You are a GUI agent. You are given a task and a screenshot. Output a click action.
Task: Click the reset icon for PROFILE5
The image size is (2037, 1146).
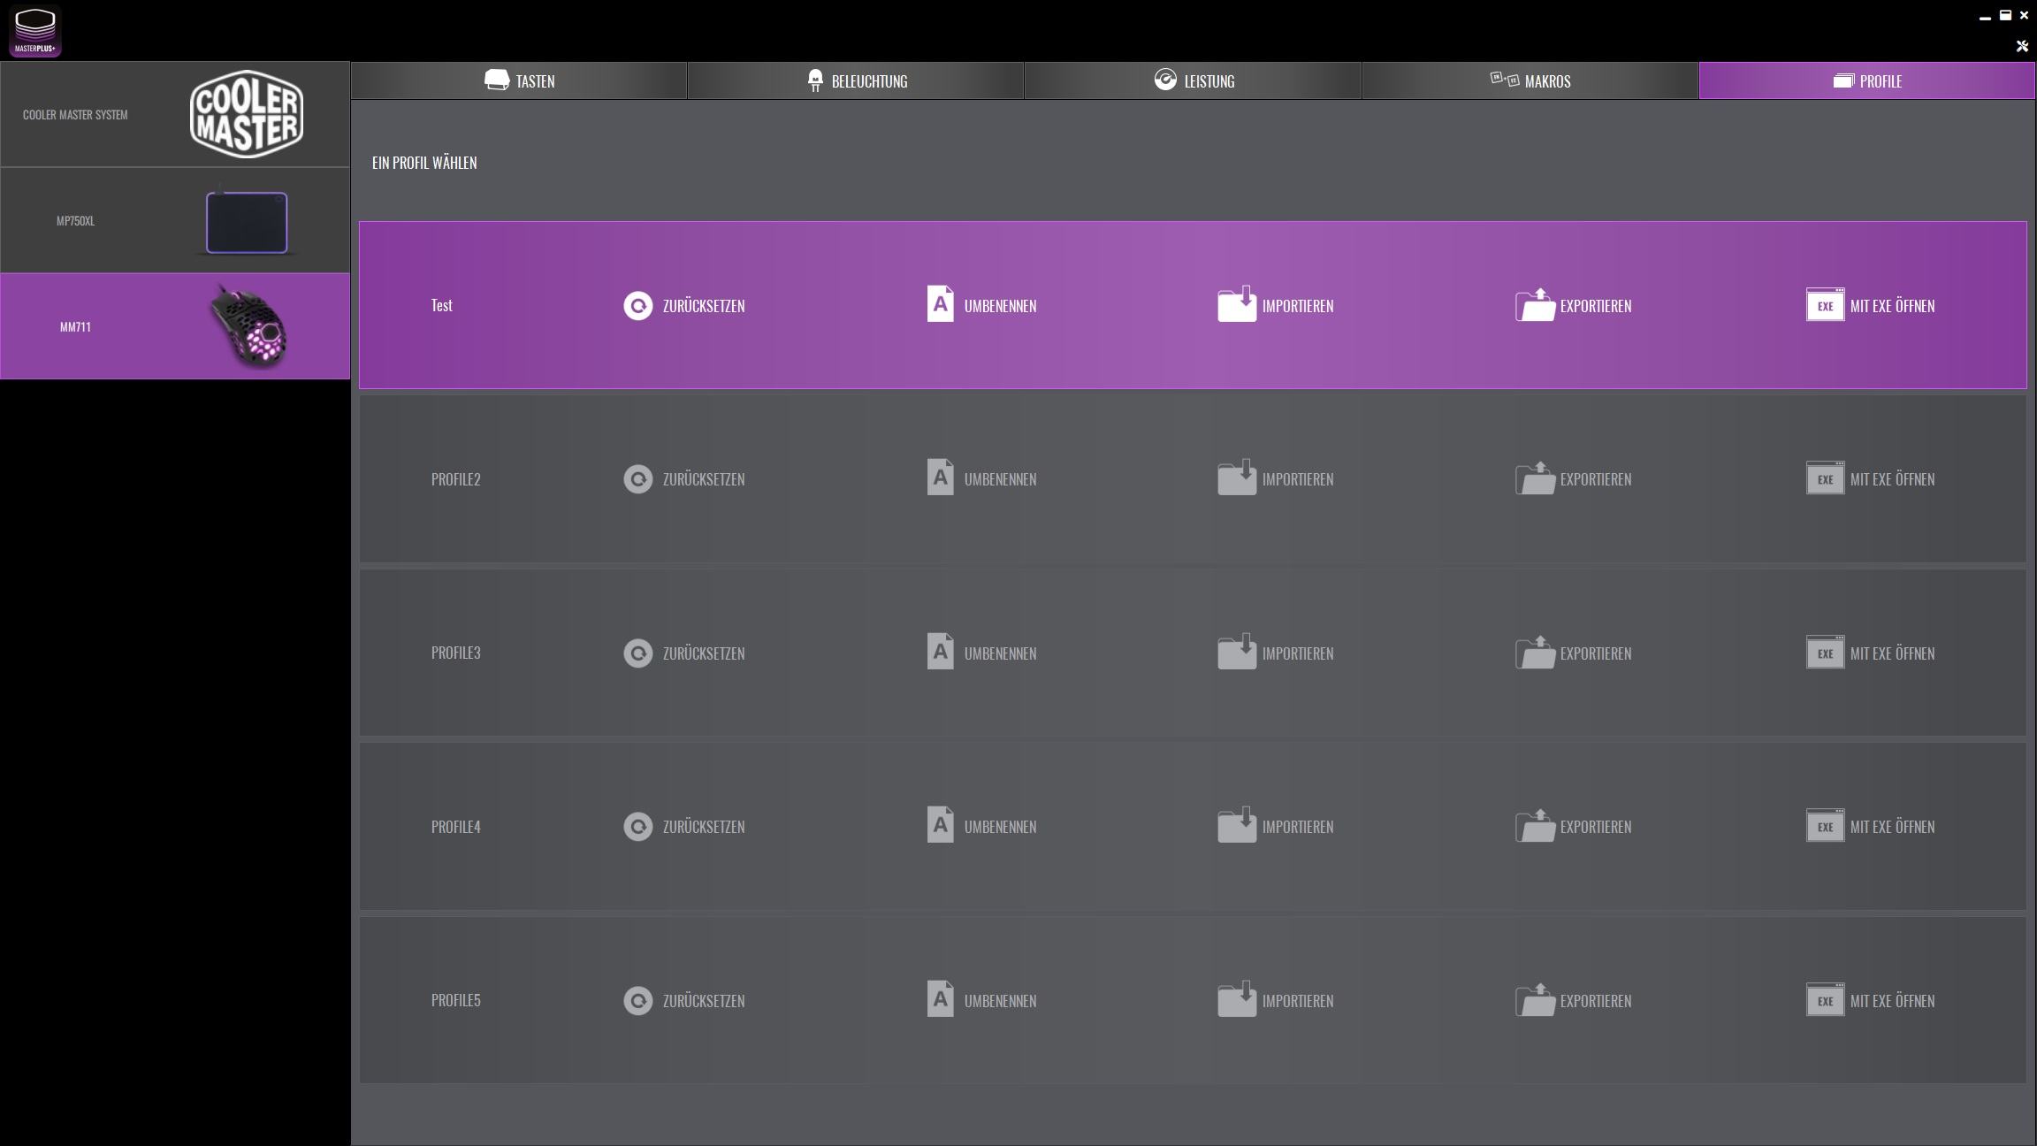coord(637,1000)
